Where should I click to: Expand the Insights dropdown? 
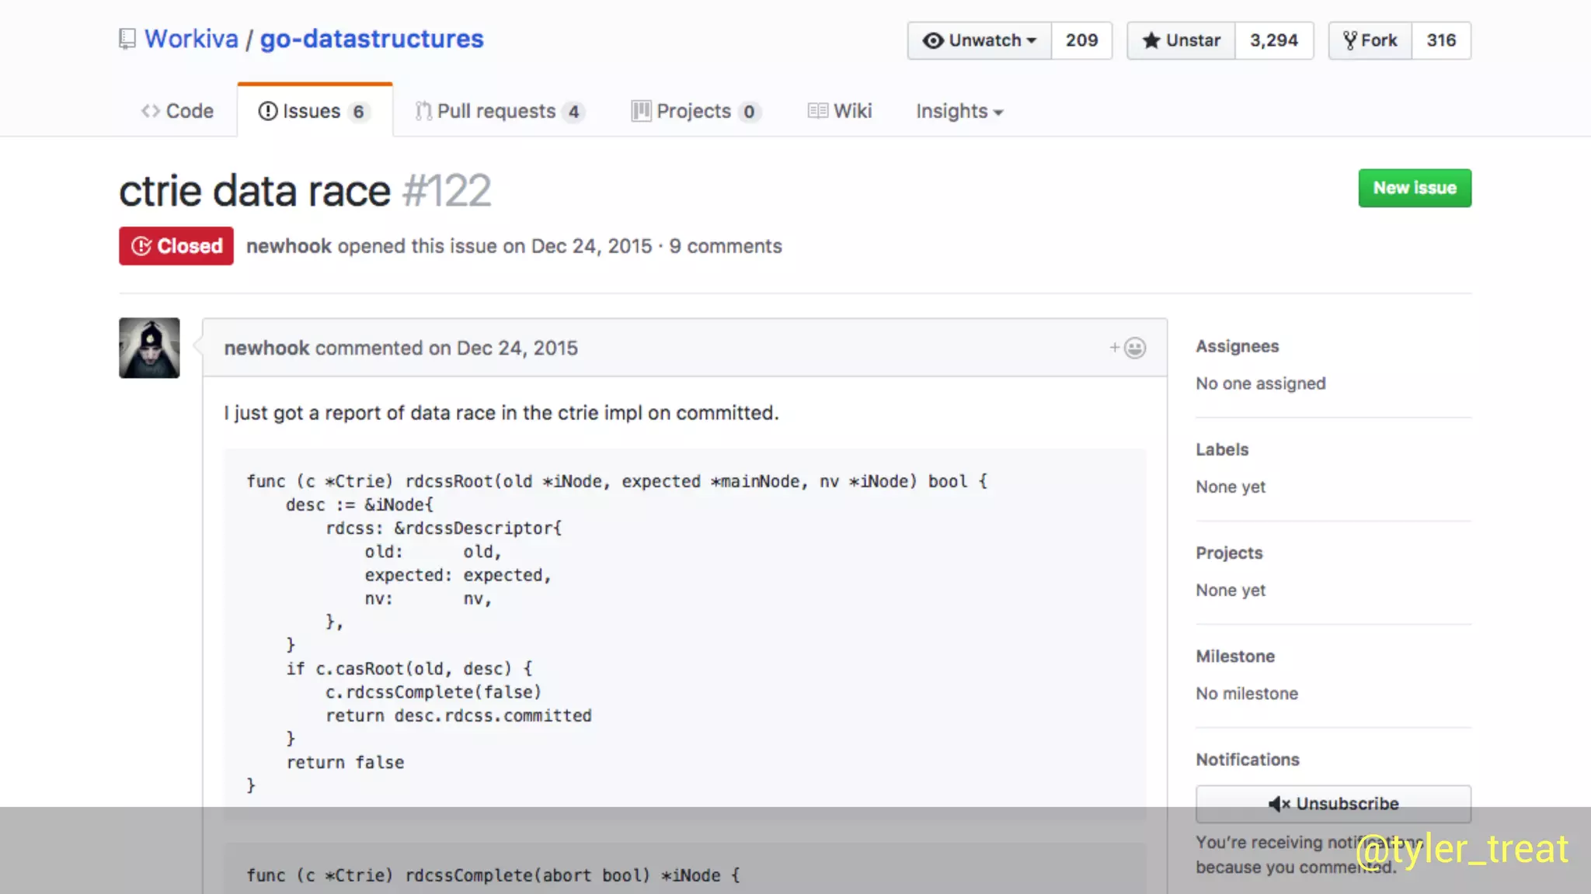[x=959, y=111]
